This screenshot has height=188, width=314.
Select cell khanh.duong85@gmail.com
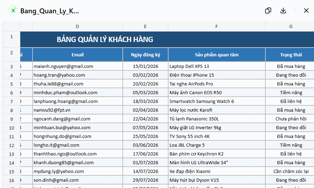click(x=78, y=162)
